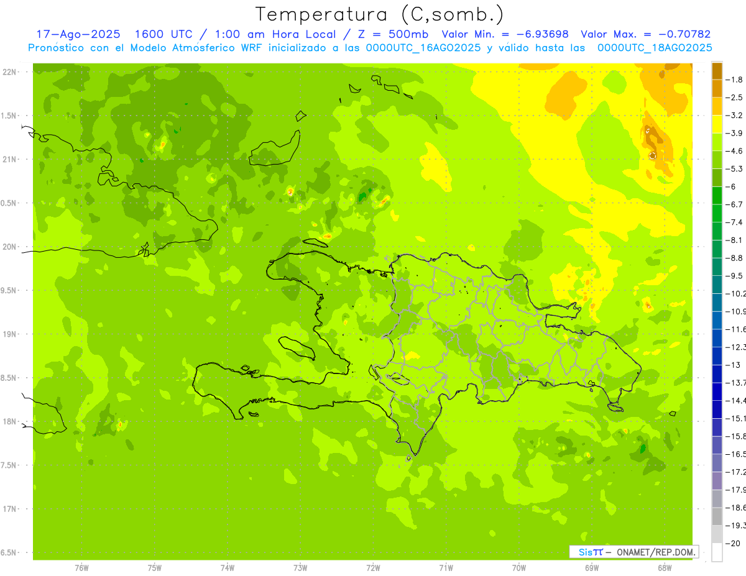Click the "-13" color bar value
The width and height of the screenshot is (746, 576).
733,365
